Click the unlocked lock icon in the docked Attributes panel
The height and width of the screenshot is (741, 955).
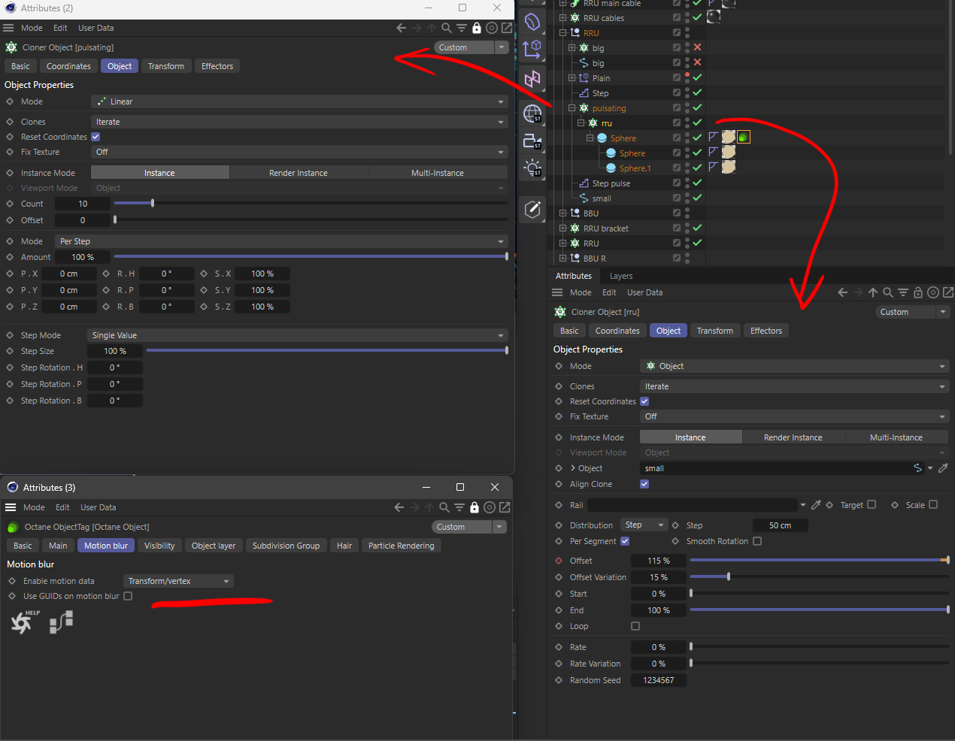(918, 292)
